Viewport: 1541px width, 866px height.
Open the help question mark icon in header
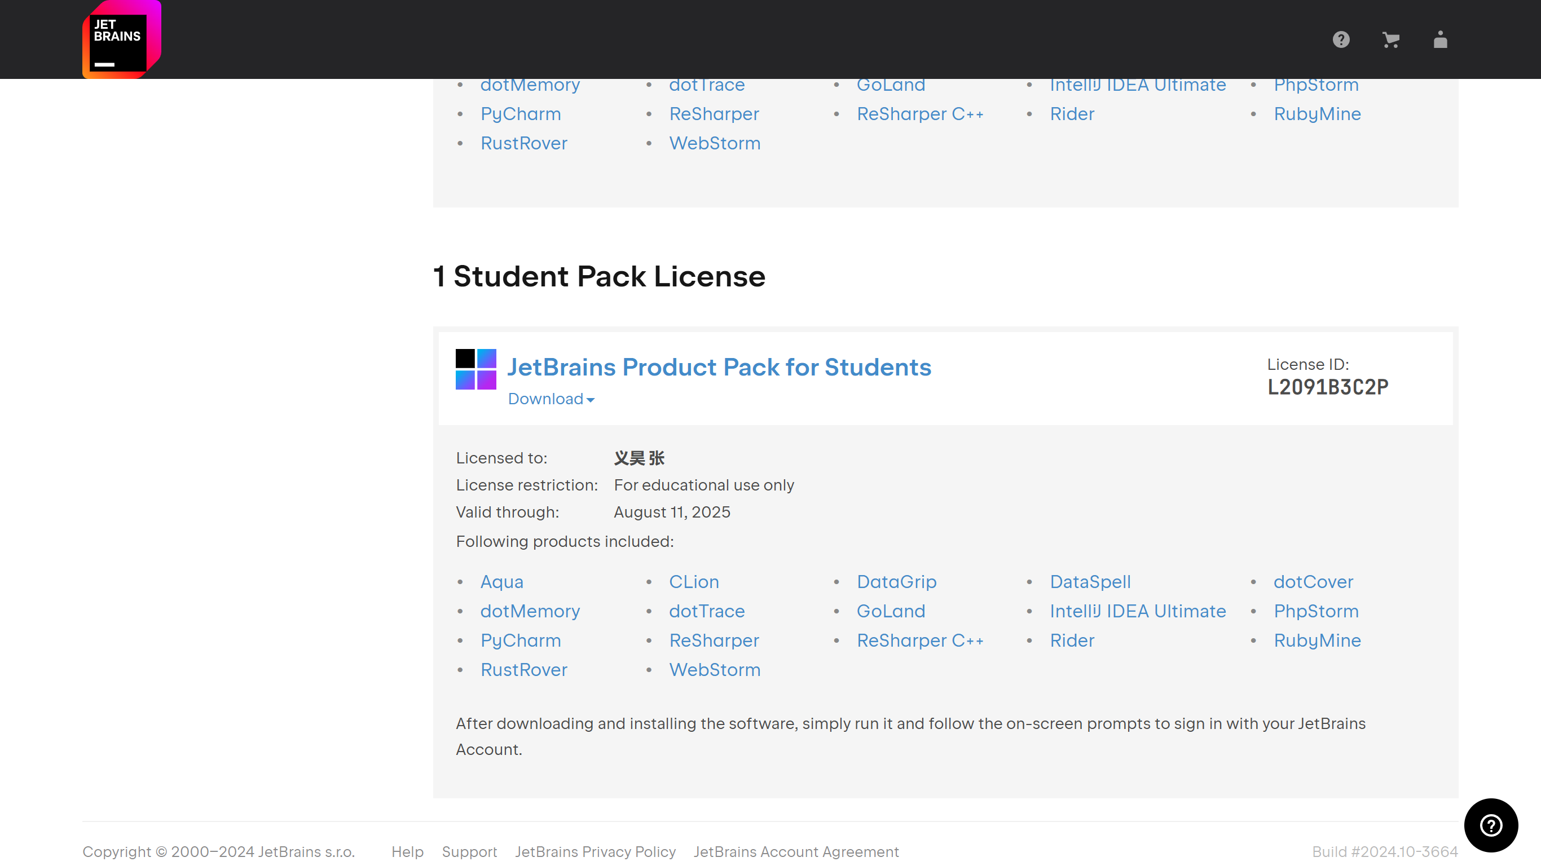coord(1341,39)
